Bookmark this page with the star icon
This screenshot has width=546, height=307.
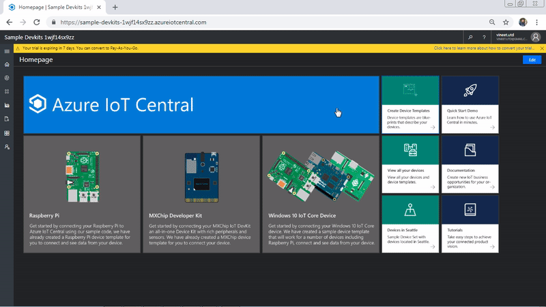tap(506, 22)
